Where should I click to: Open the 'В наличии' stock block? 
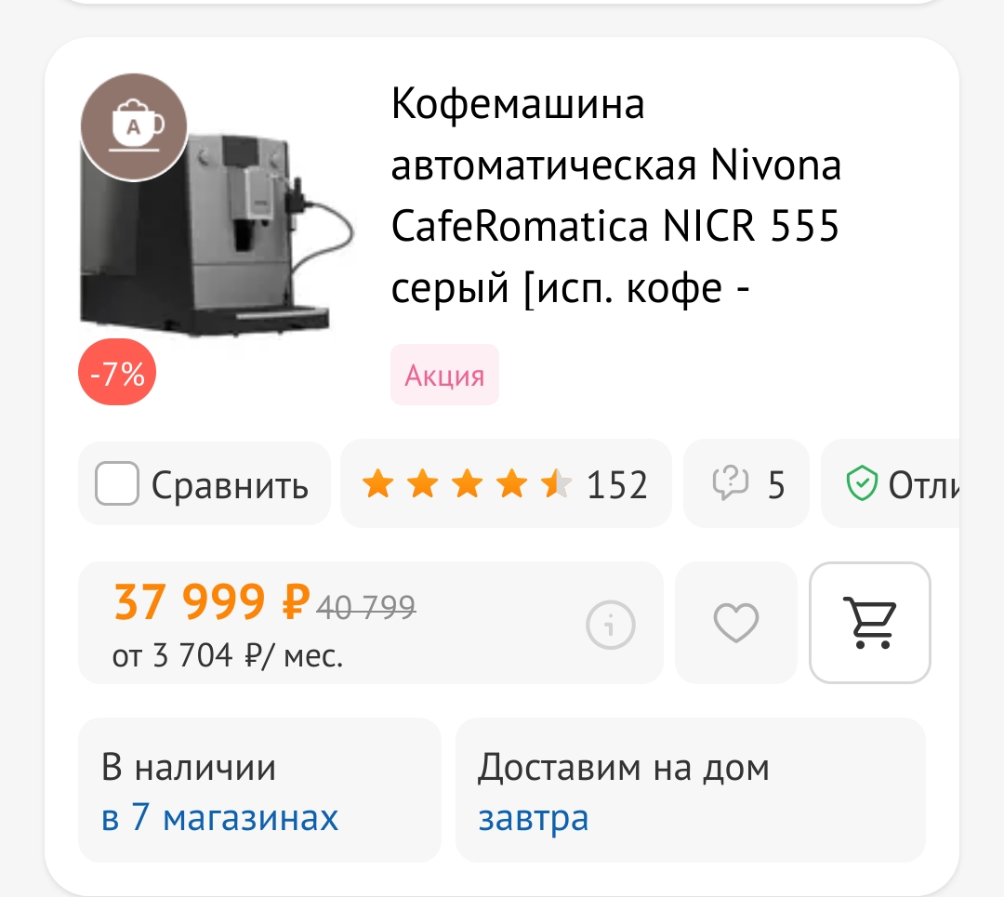click(x=259, y=790)
